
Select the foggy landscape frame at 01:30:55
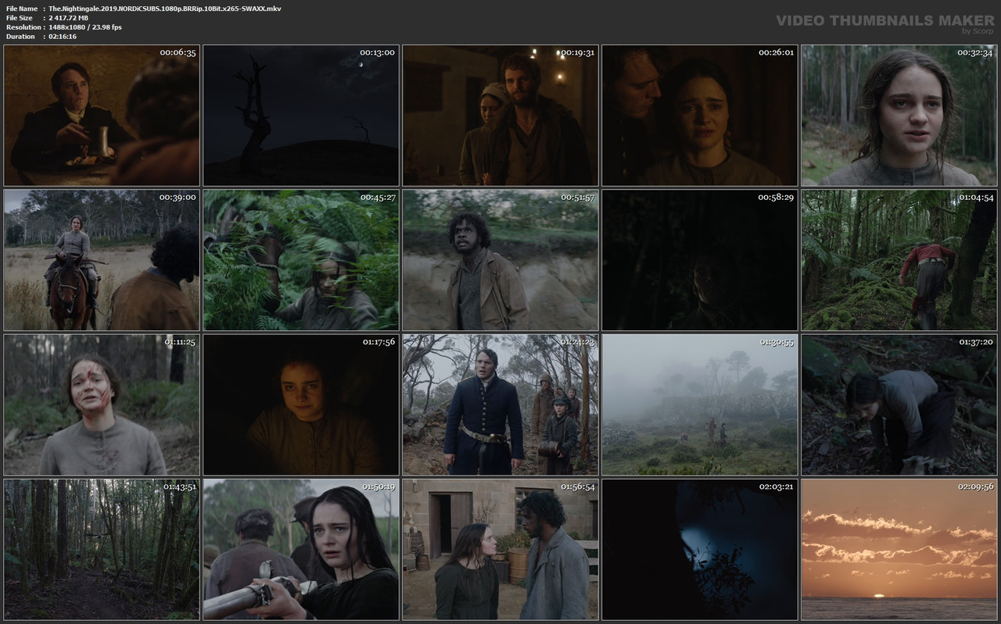(x=700, y=405)
